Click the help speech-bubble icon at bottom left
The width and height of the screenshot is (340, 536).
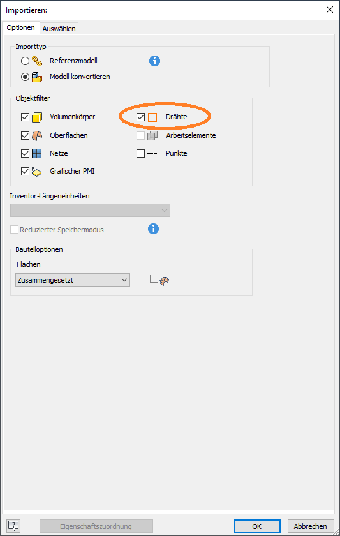[14, 525]
